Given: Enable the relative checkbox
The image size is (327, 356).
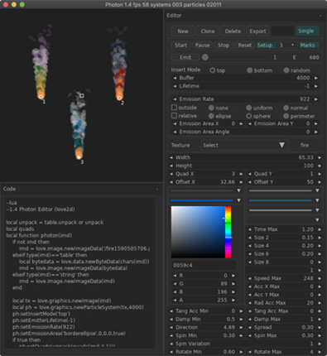Looking at the screenshot, I should coord(174,116).
